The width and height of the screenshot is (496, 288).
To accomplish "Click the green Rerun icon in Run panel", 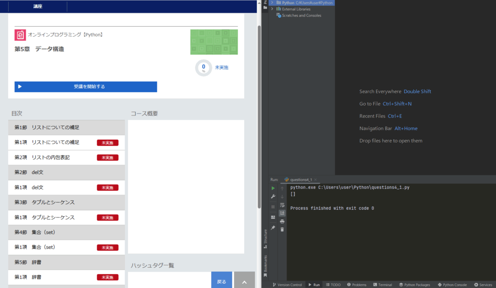I will (x=273, y=188).
